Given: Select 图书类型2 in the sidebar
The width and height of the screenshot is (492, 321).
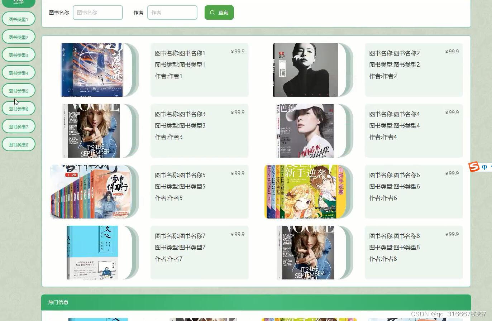Looking at the screenshot, I should tap(18, 37).
